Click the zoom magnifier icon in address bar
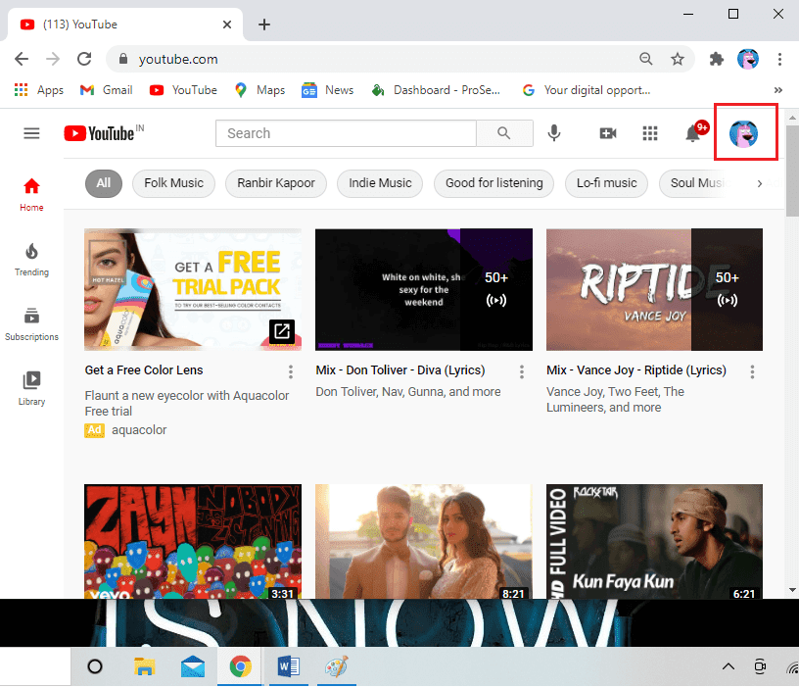Image resolution: width=799 pixels, height=688 pixels. (x=645, y=59)
